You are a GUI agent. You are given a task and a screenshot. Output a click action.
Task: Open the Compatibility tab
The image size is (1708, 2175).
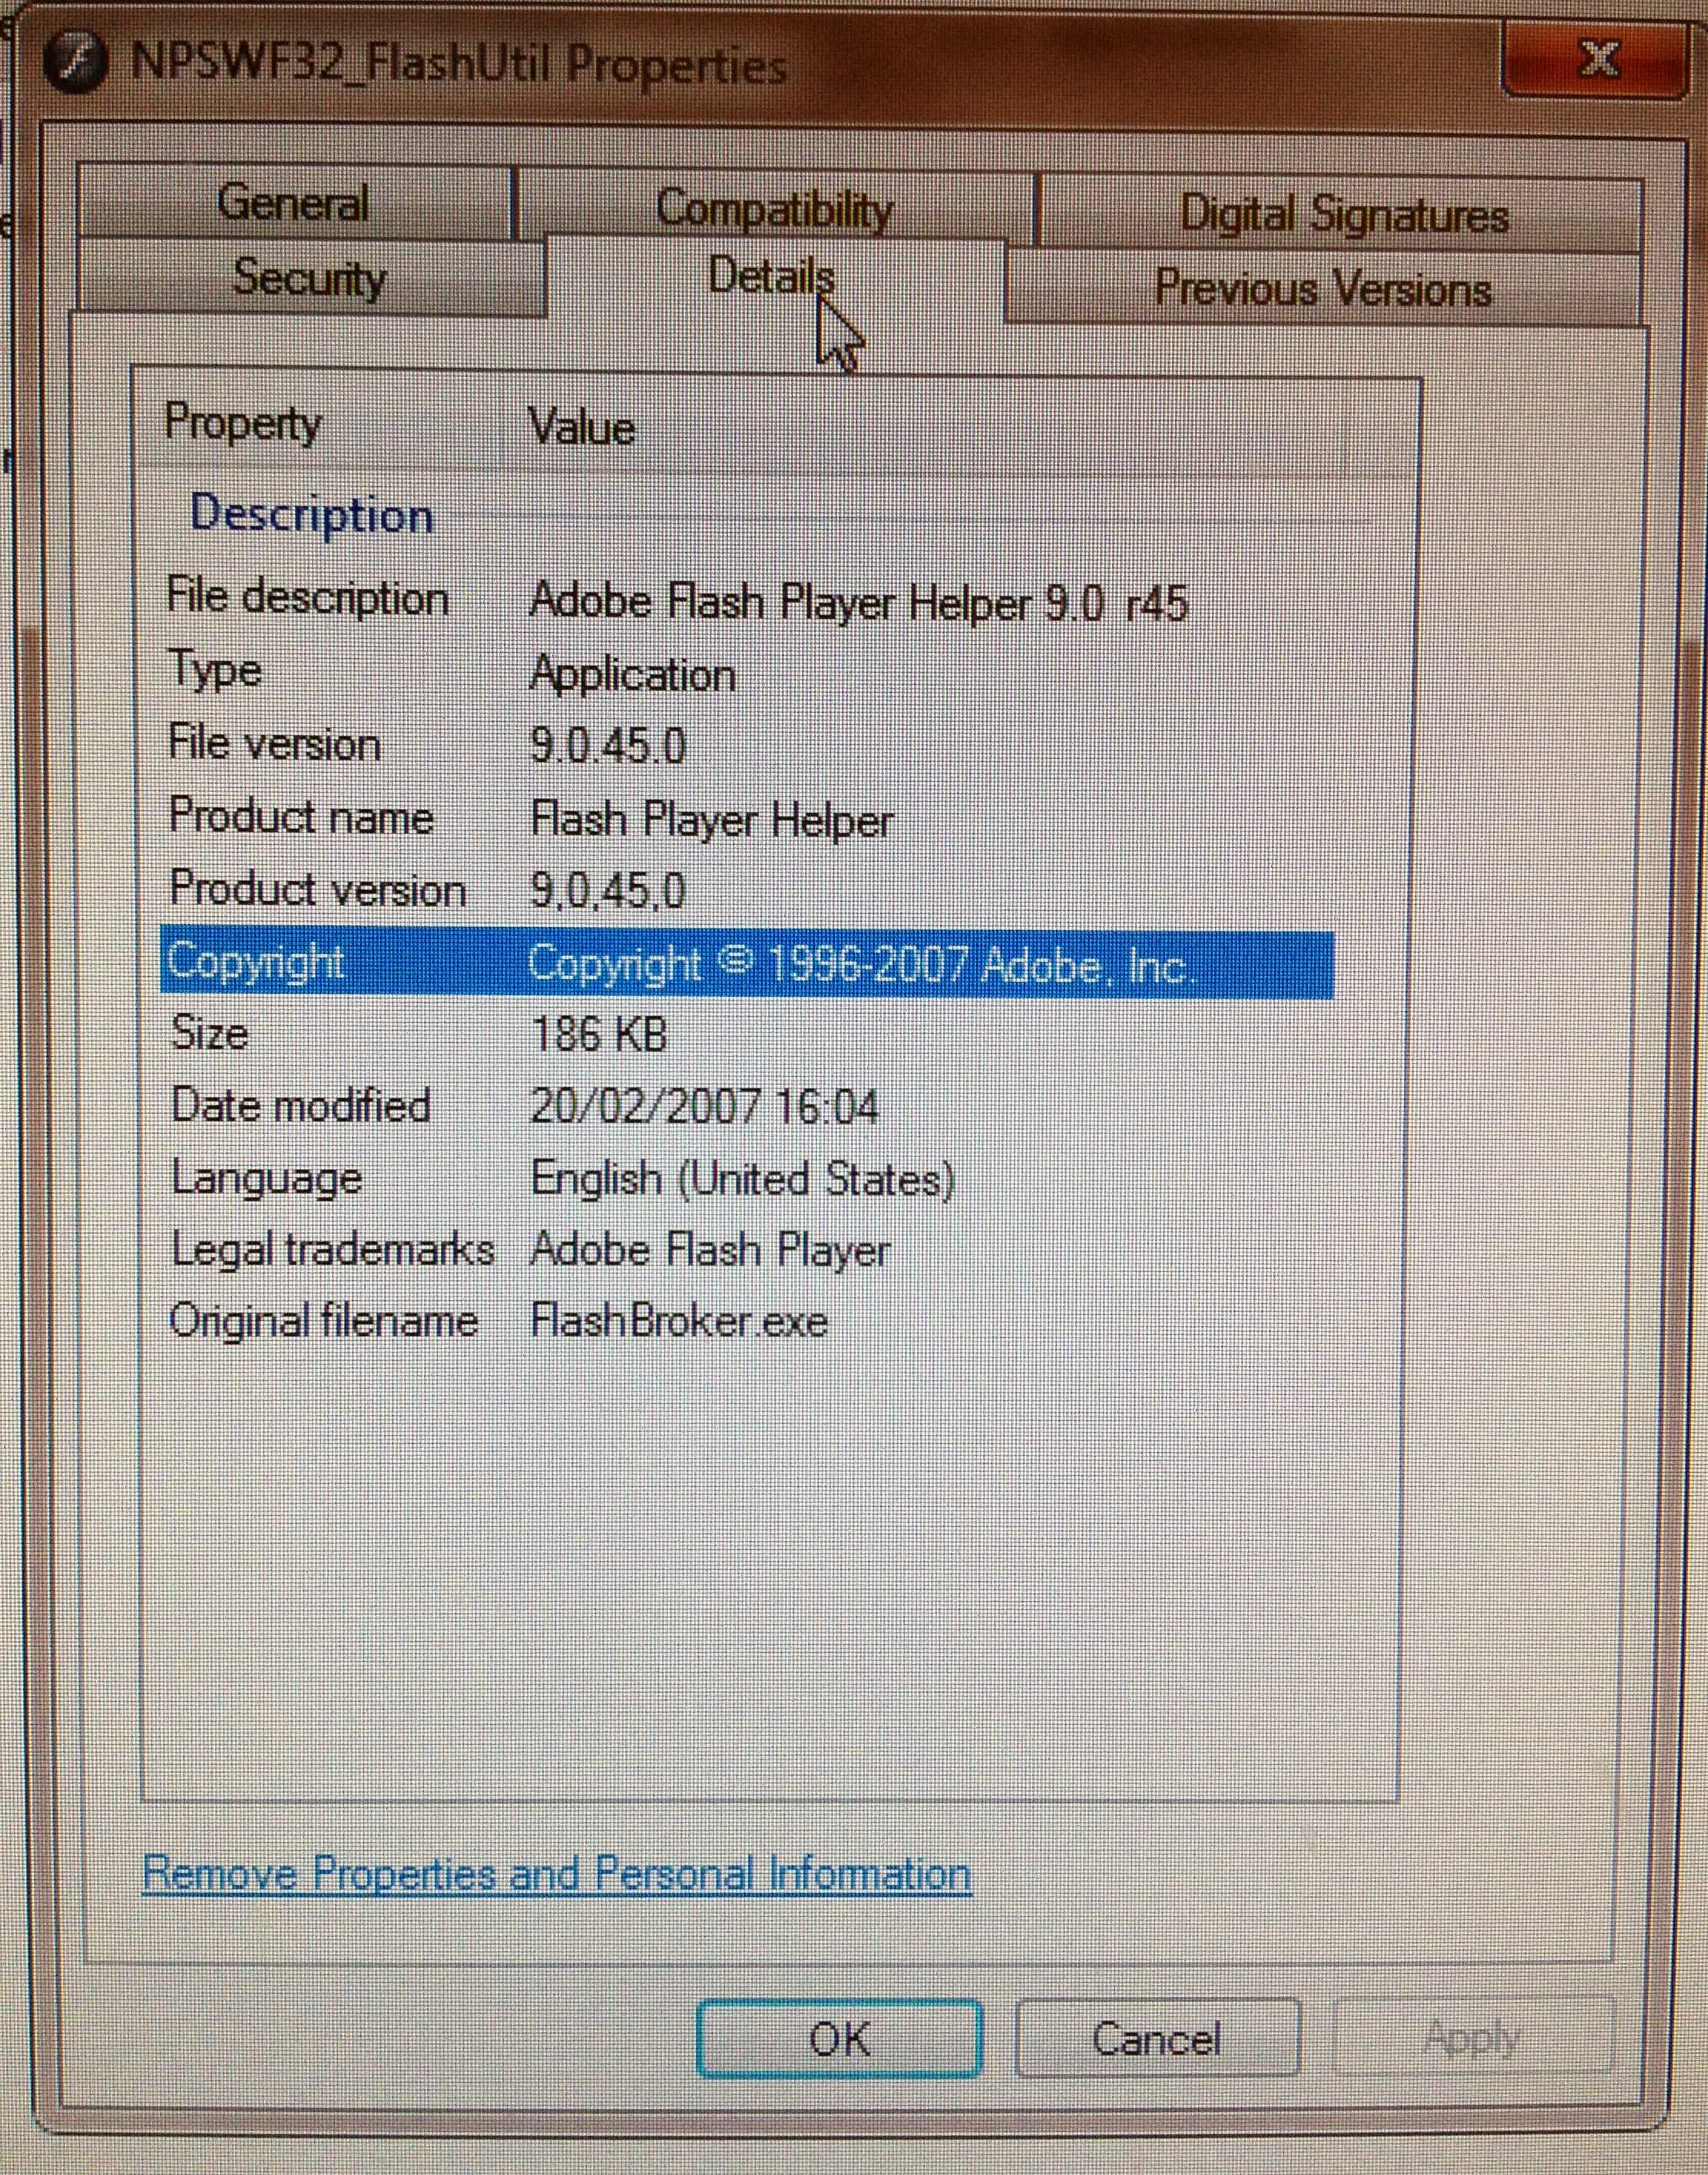773,209
